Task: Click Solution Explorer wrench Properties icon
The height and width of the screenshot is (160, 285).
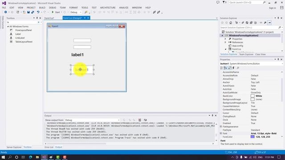Action: tap(265, 23)
